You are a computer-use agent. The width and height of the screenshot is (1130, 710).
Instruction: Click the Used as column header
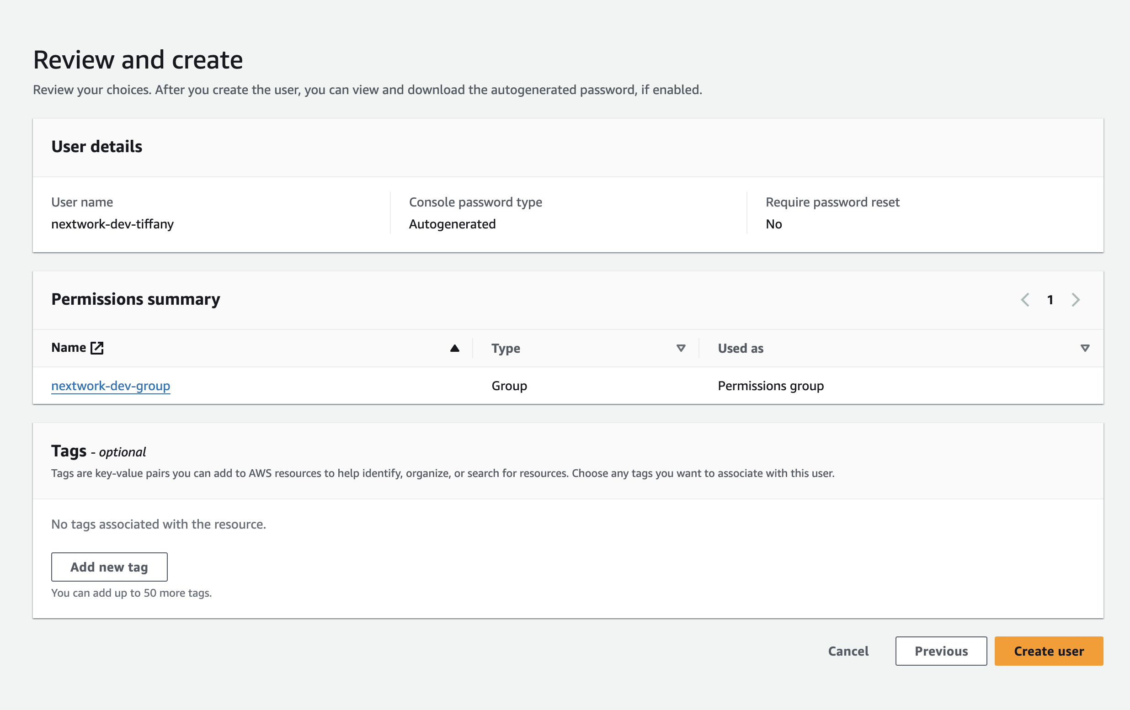tap(740, 348)
